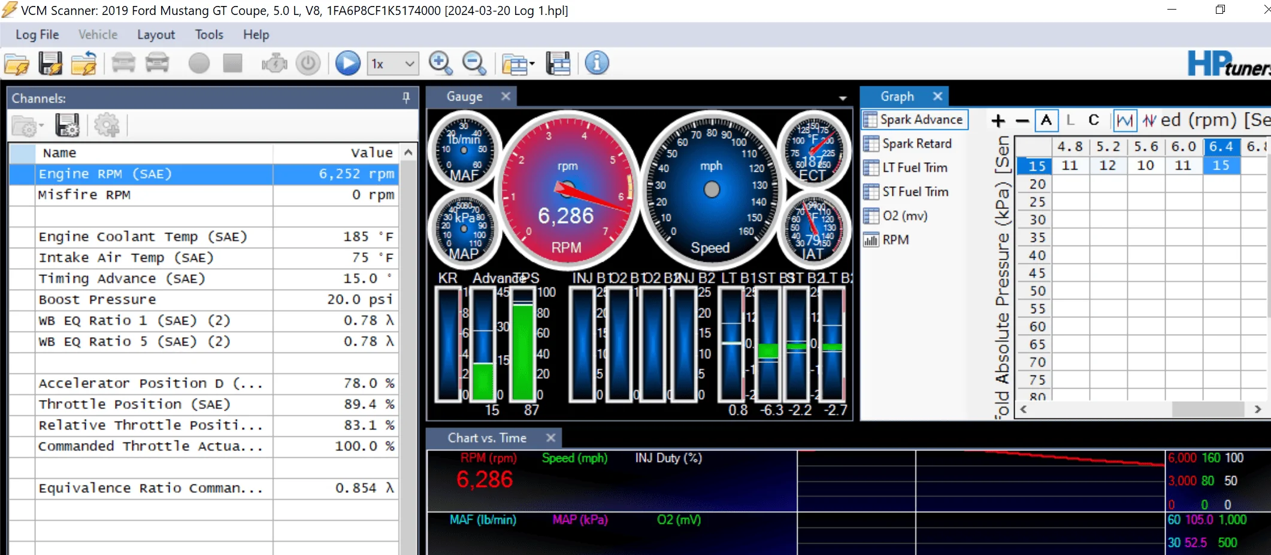
Task: Open a log file from the toolbar
Action: click(17, 63)
